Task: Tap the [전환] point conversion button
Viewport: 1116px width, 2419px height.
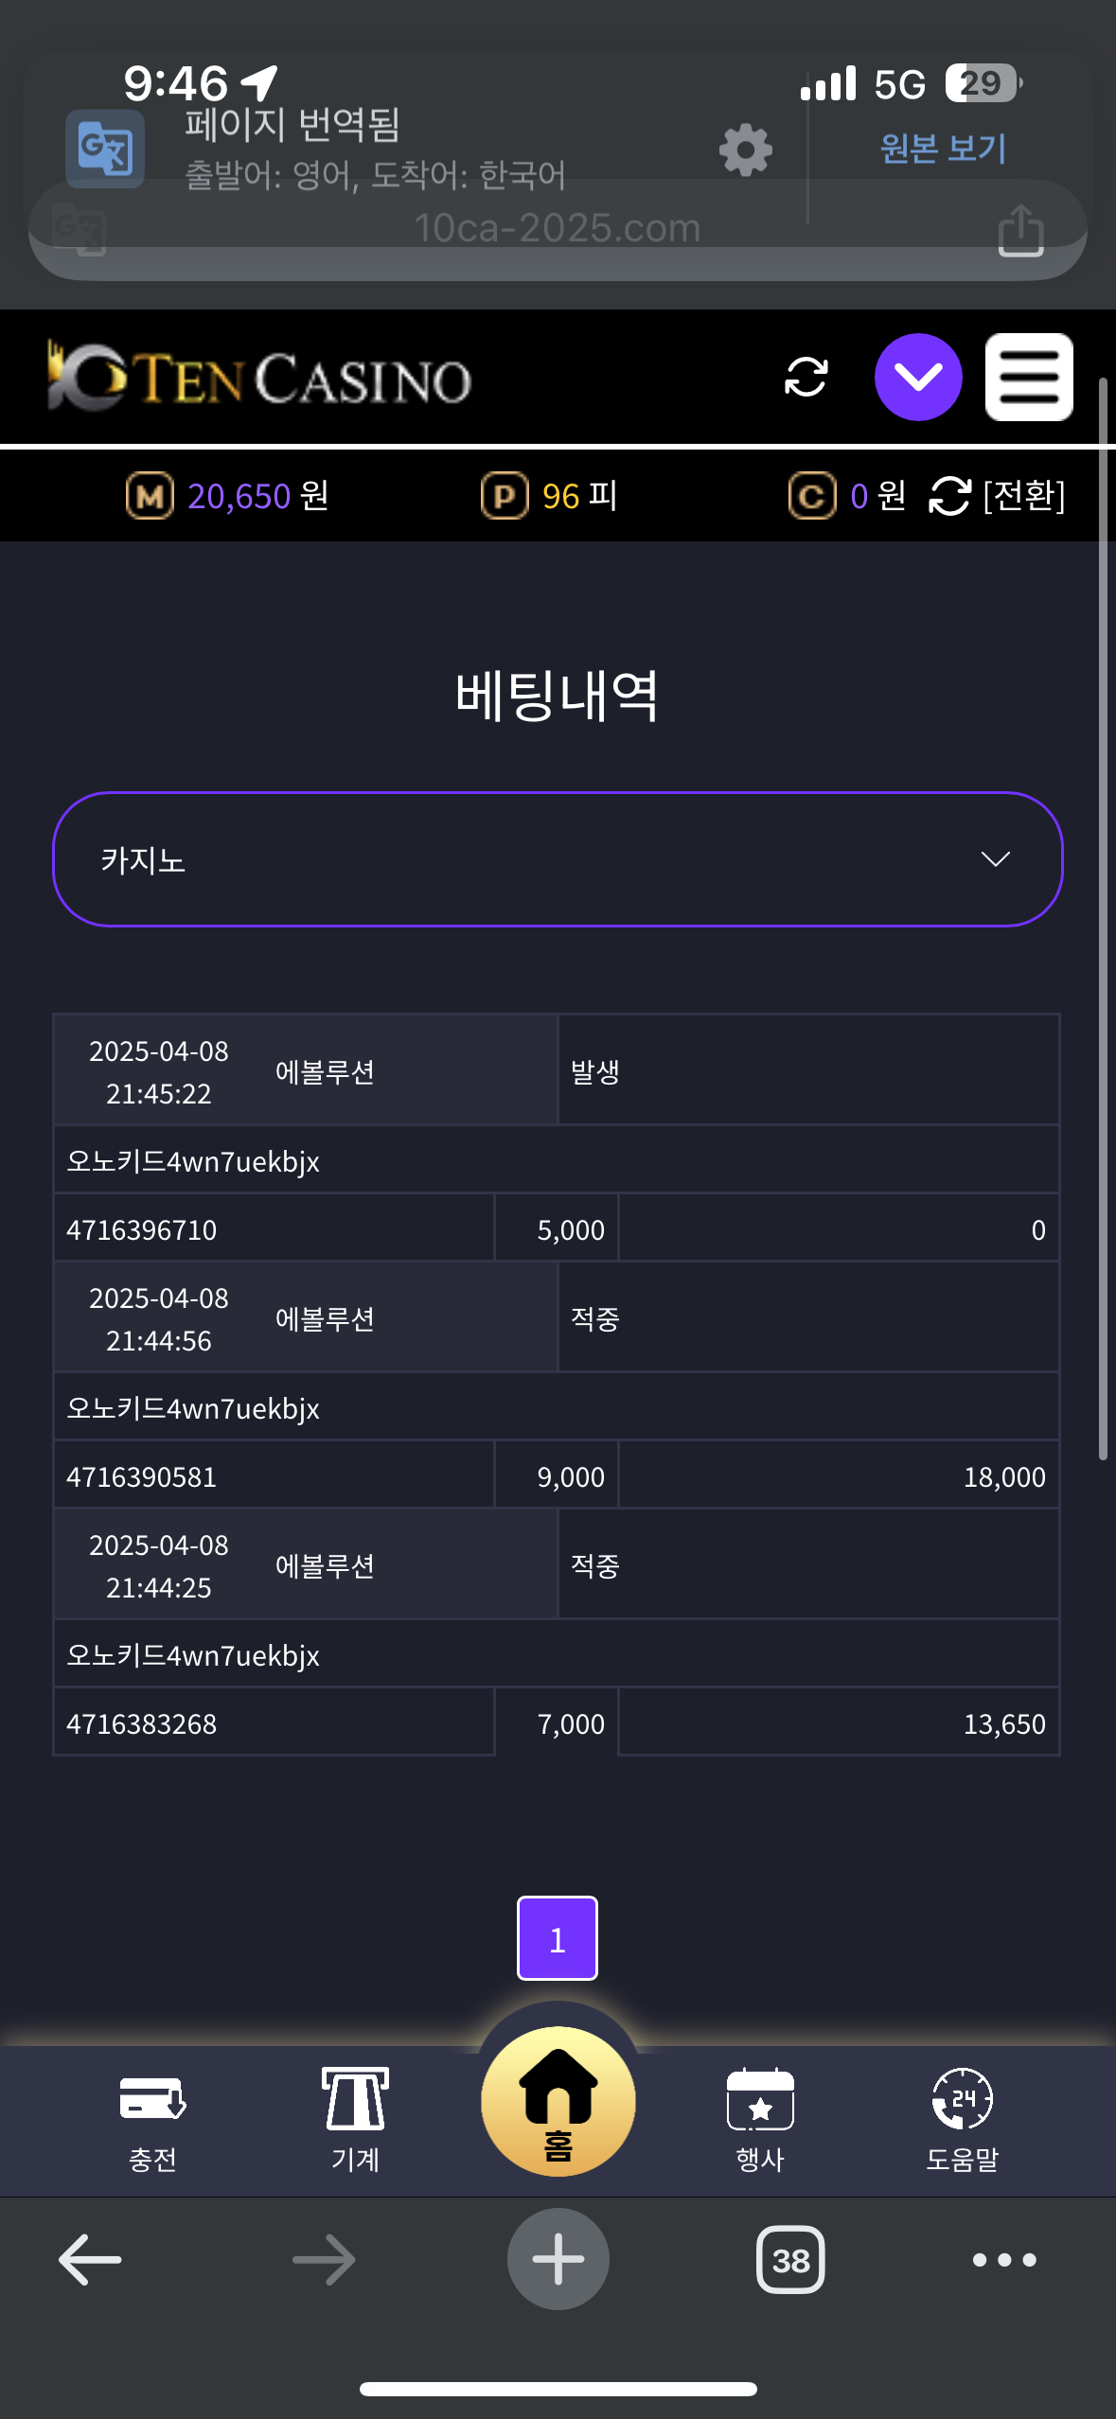Action: [x=999, y=496]
